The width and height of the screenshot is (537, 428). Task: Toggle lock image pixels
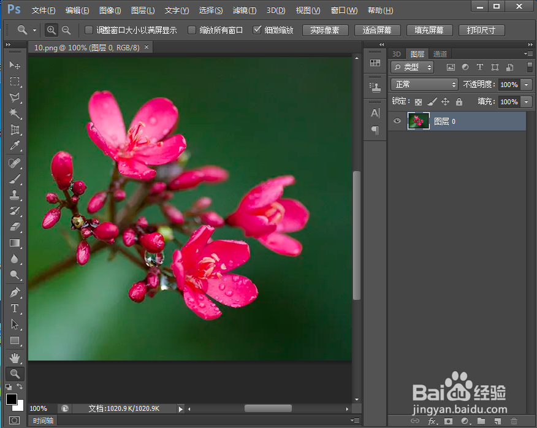point(432,101)
